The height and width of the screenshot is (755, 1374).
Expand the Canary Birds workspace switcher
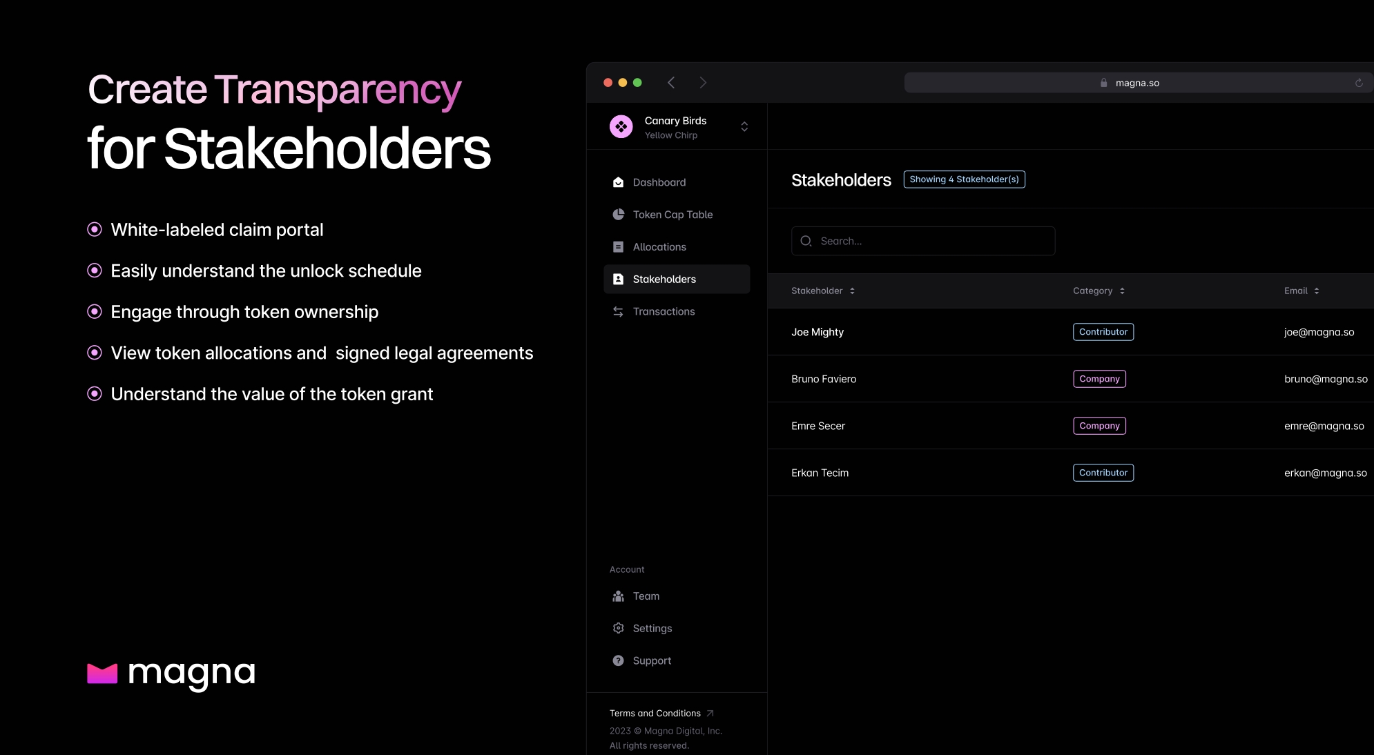coord(744,127)
